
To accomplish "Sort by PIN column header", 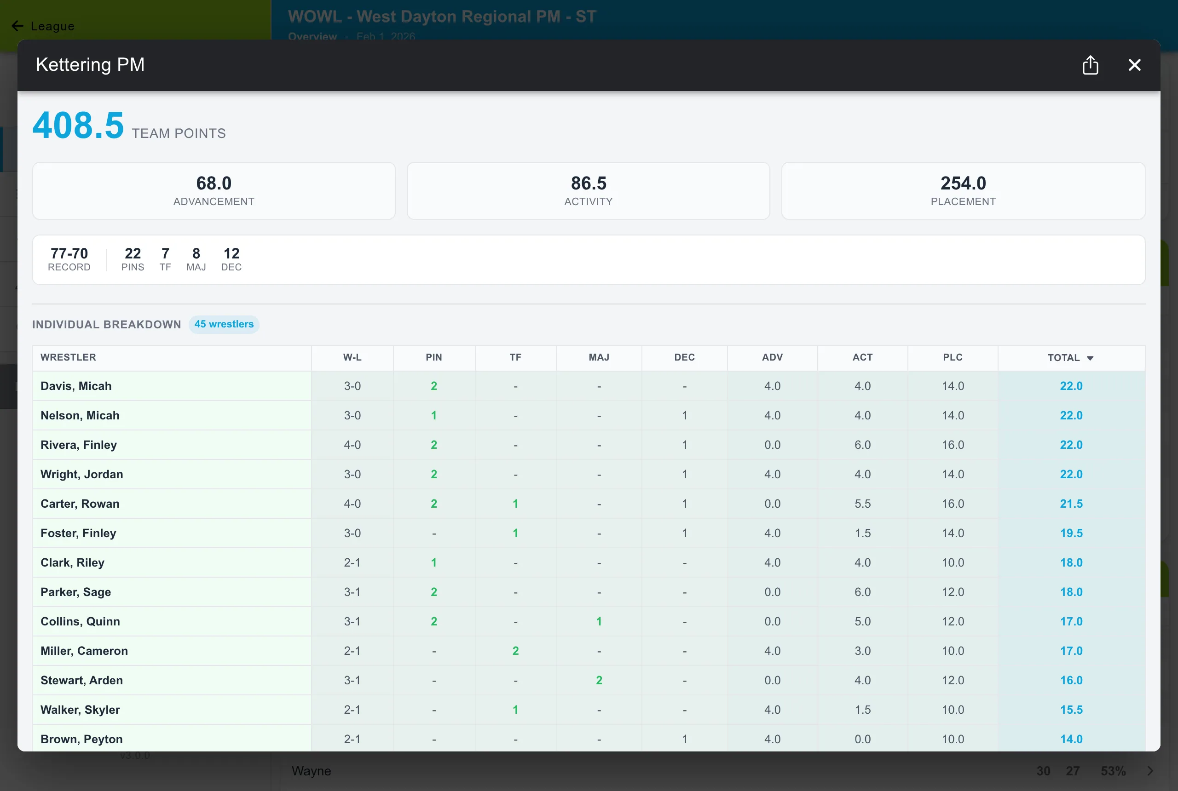I will point(433,357).
